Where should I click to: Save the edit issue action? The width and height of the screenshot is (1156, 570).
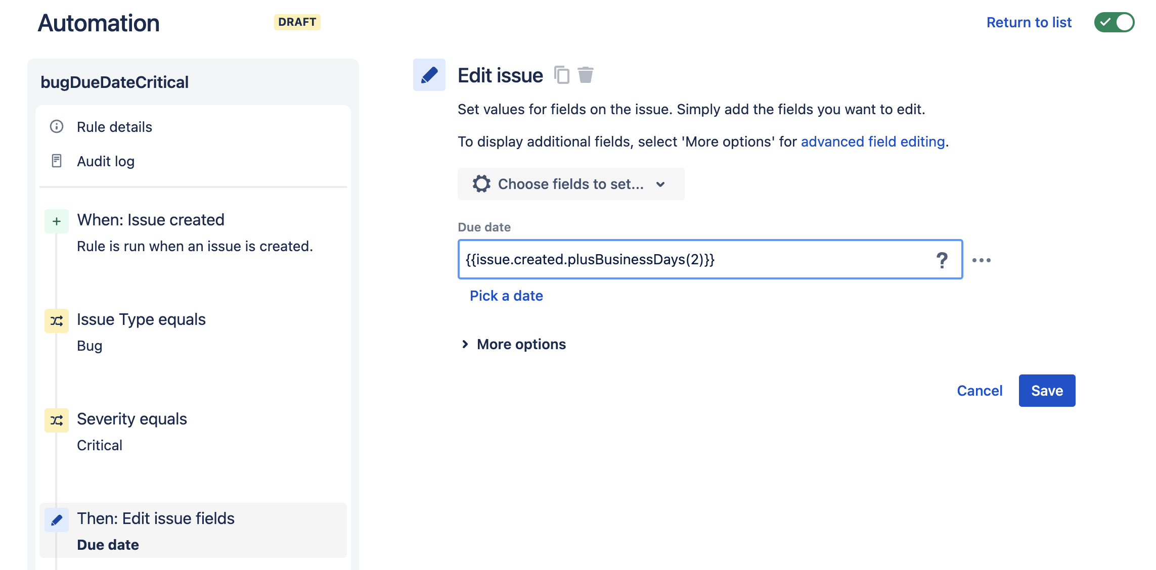point(1047,391)
